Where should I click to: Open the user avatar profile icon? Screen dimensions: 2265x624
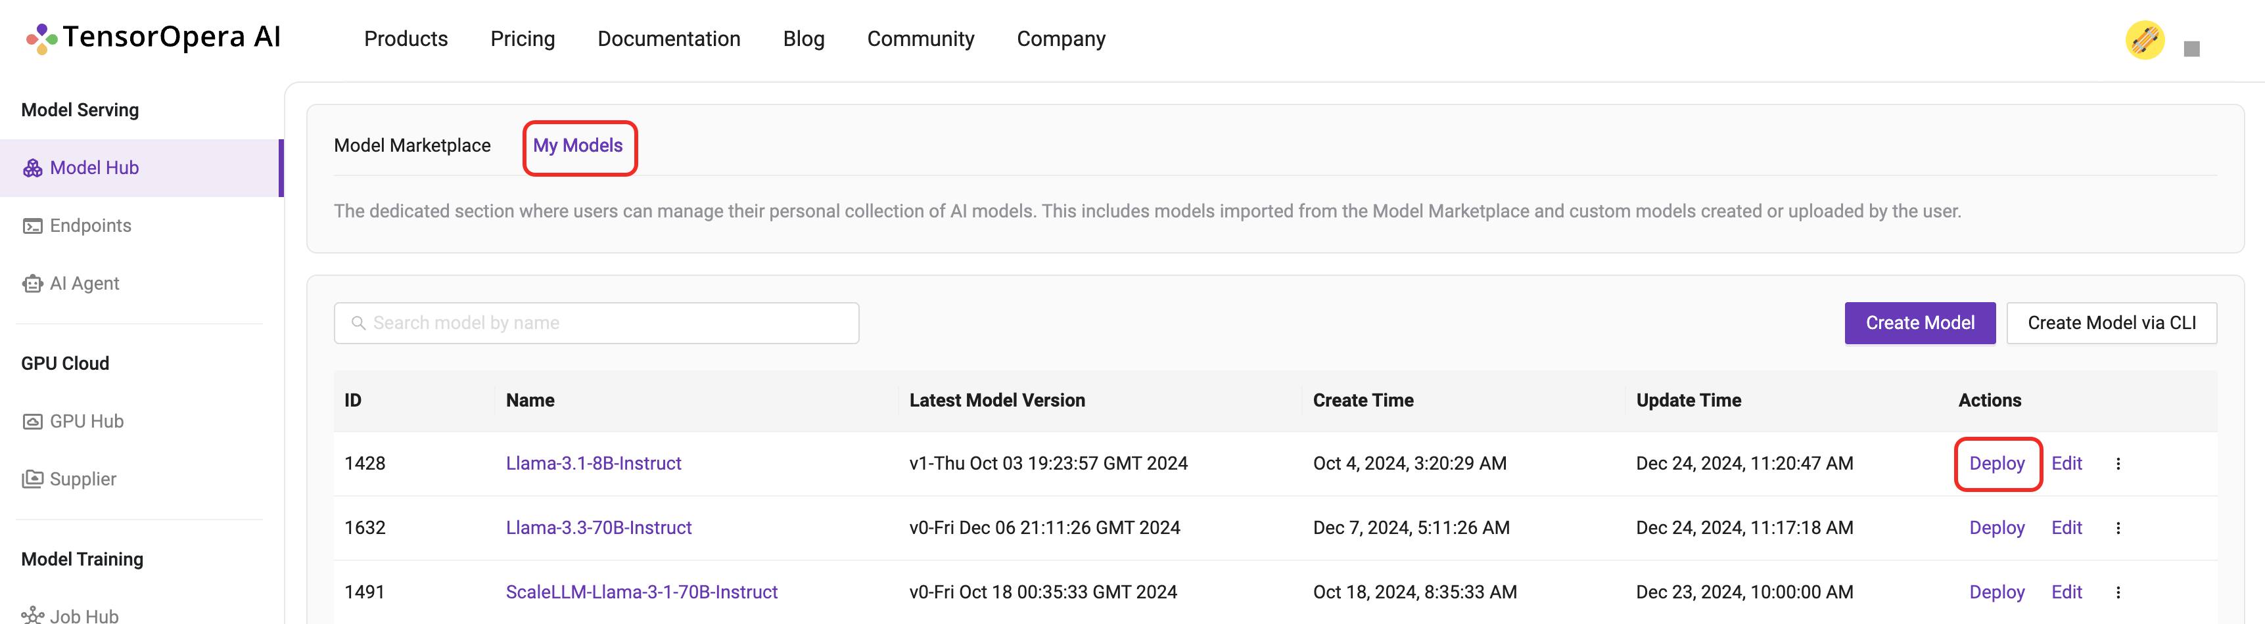2145,39
